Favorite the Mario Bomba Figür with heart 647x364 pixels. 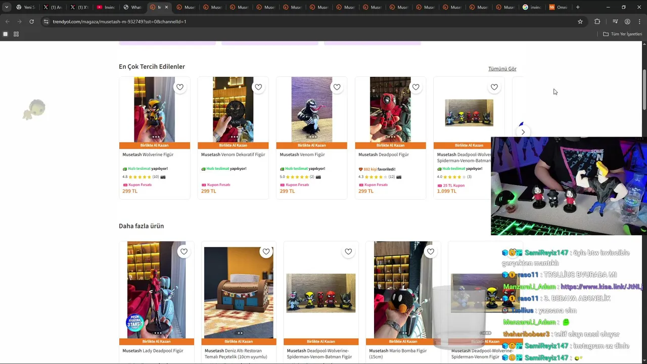pos(431,251)
